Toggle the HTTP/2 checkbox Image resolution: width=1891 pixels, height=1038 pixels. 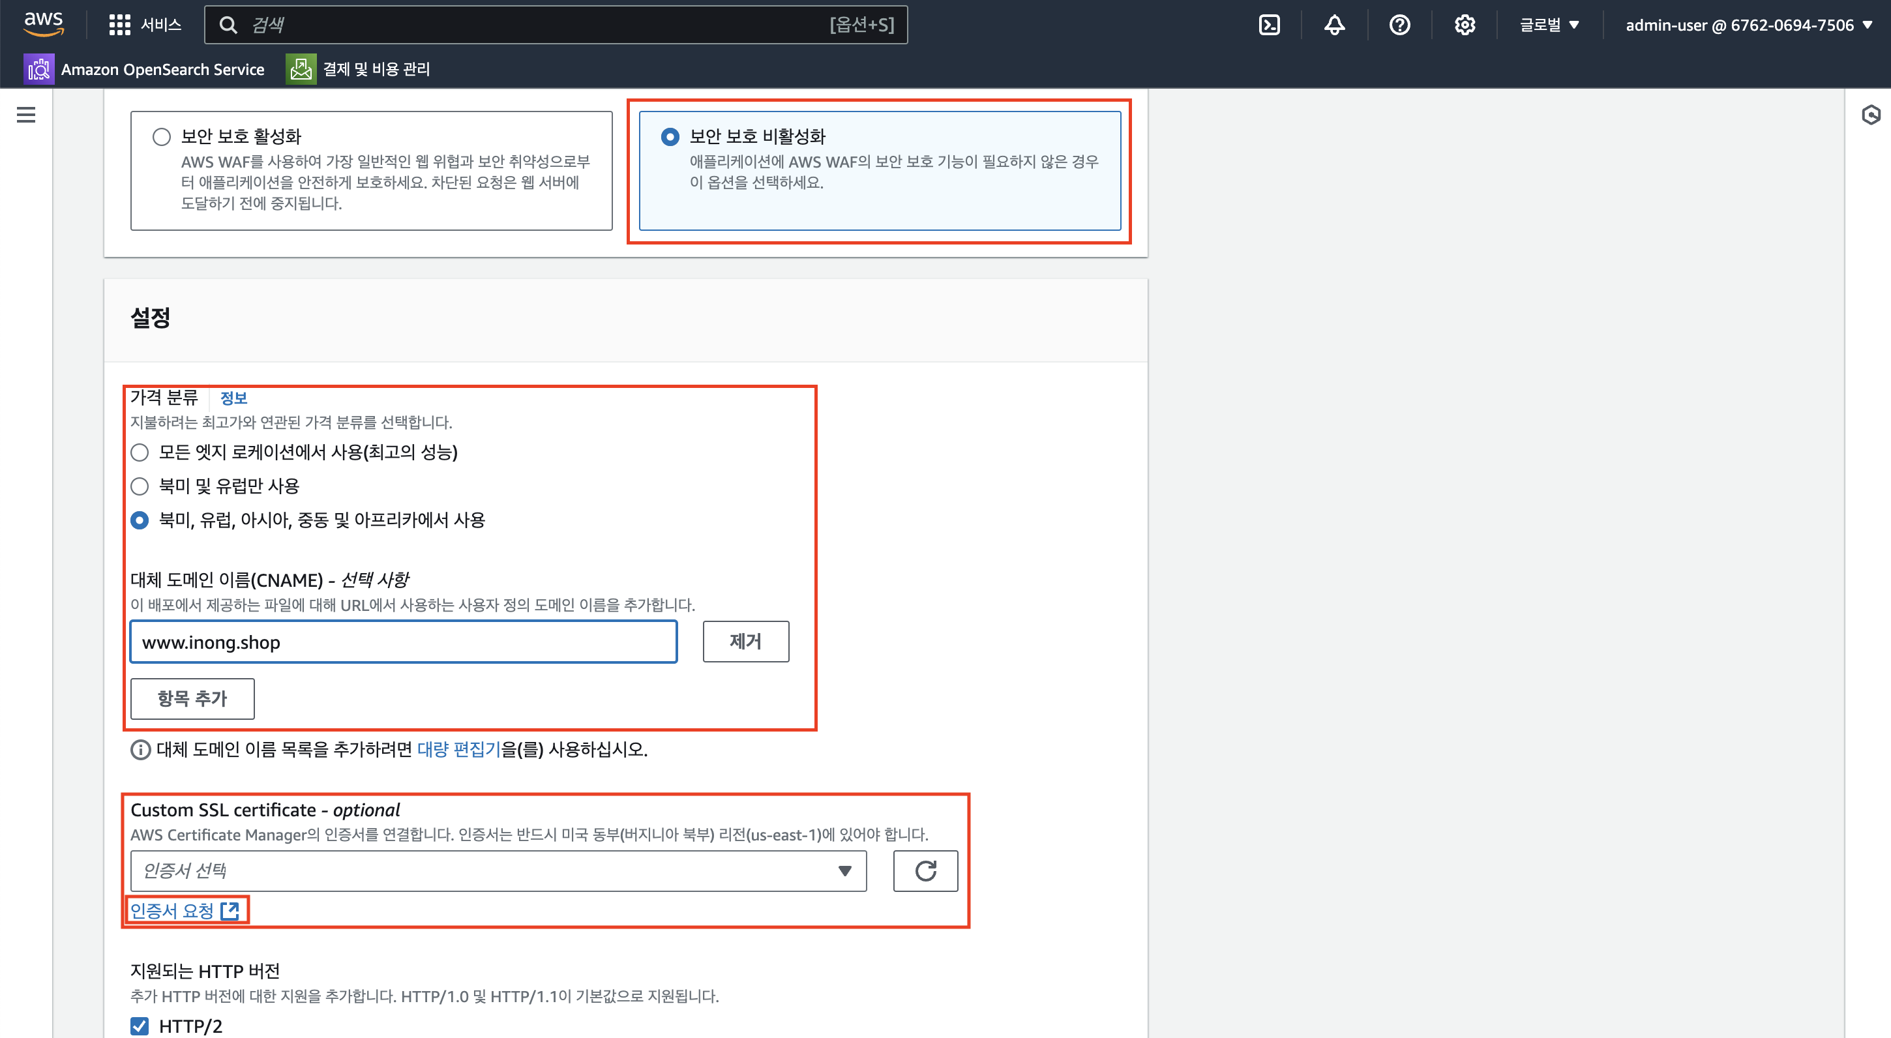click(140, 1026)
